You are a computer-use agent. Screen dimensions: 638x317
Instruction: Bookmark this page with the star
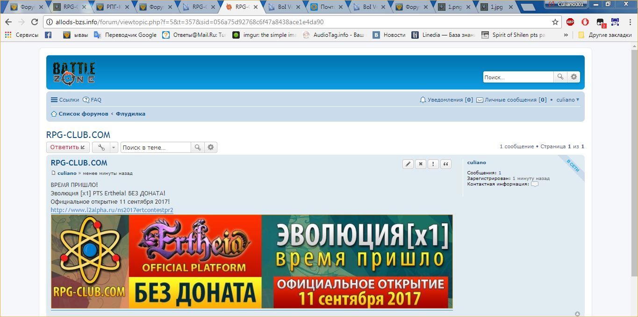click(x=555, y=22)
